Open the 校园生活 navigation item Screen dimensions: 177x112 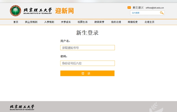tap(82, 22)
